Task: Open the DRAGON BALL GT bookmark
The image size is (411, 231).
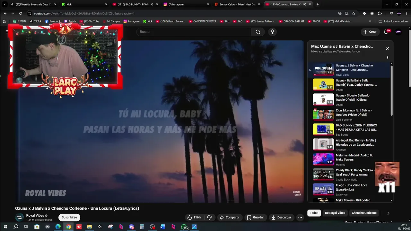Action: point(291,21)
